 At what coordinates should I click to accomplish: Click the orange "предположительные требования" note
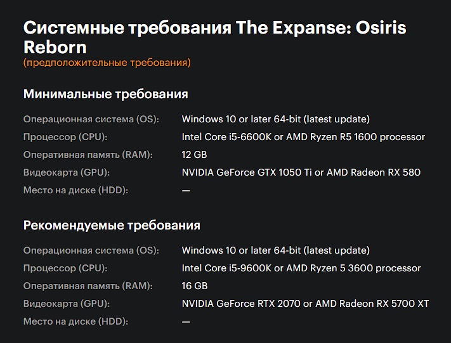click(x=107, y=63)
